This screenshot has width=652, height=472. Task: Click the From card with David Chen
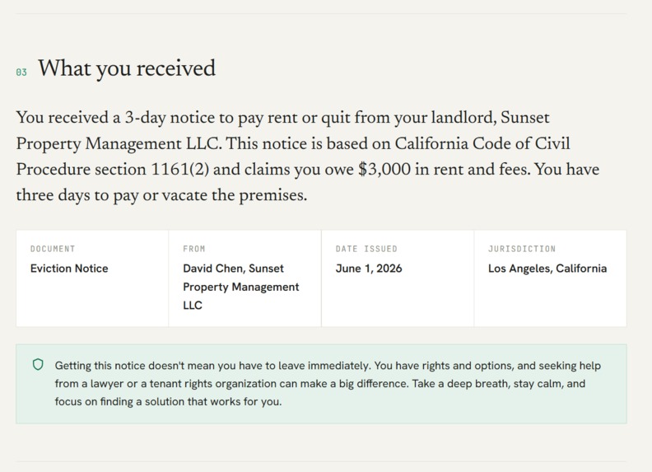(x=245, y=278)
